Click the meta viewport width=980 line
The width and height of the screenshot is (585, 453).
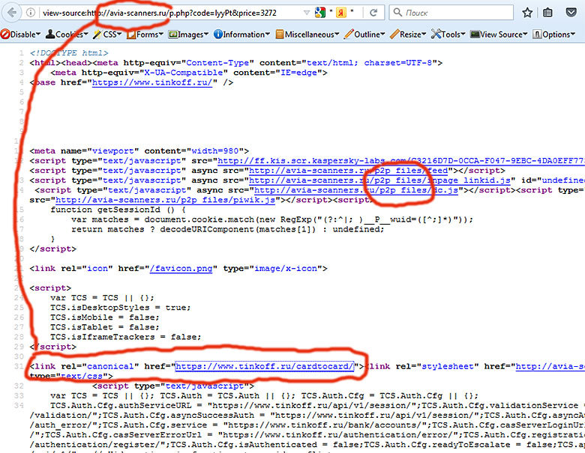click(x=139, y=151)
